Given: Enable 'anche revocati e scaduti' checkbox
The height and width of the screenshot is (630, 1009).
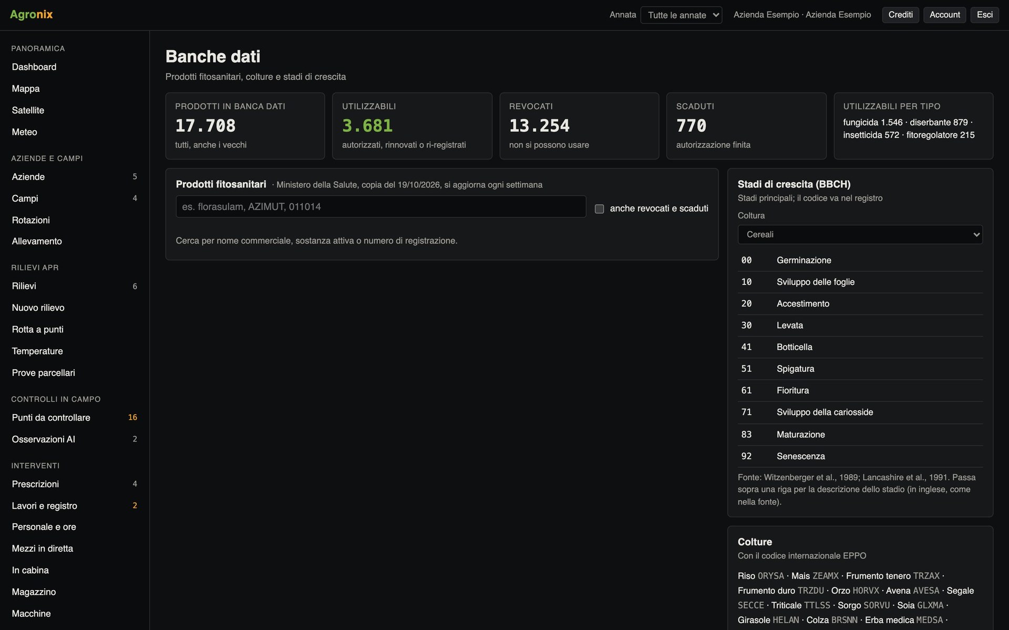Looking at the screenshot, I should [599, 209].
